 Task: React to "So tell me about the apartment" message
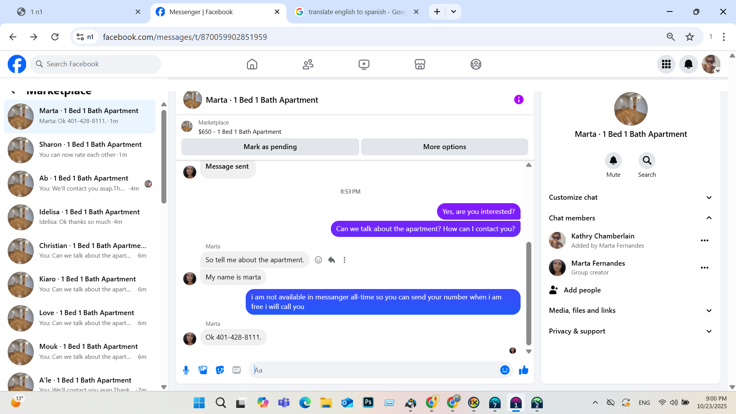click(318, 260)
